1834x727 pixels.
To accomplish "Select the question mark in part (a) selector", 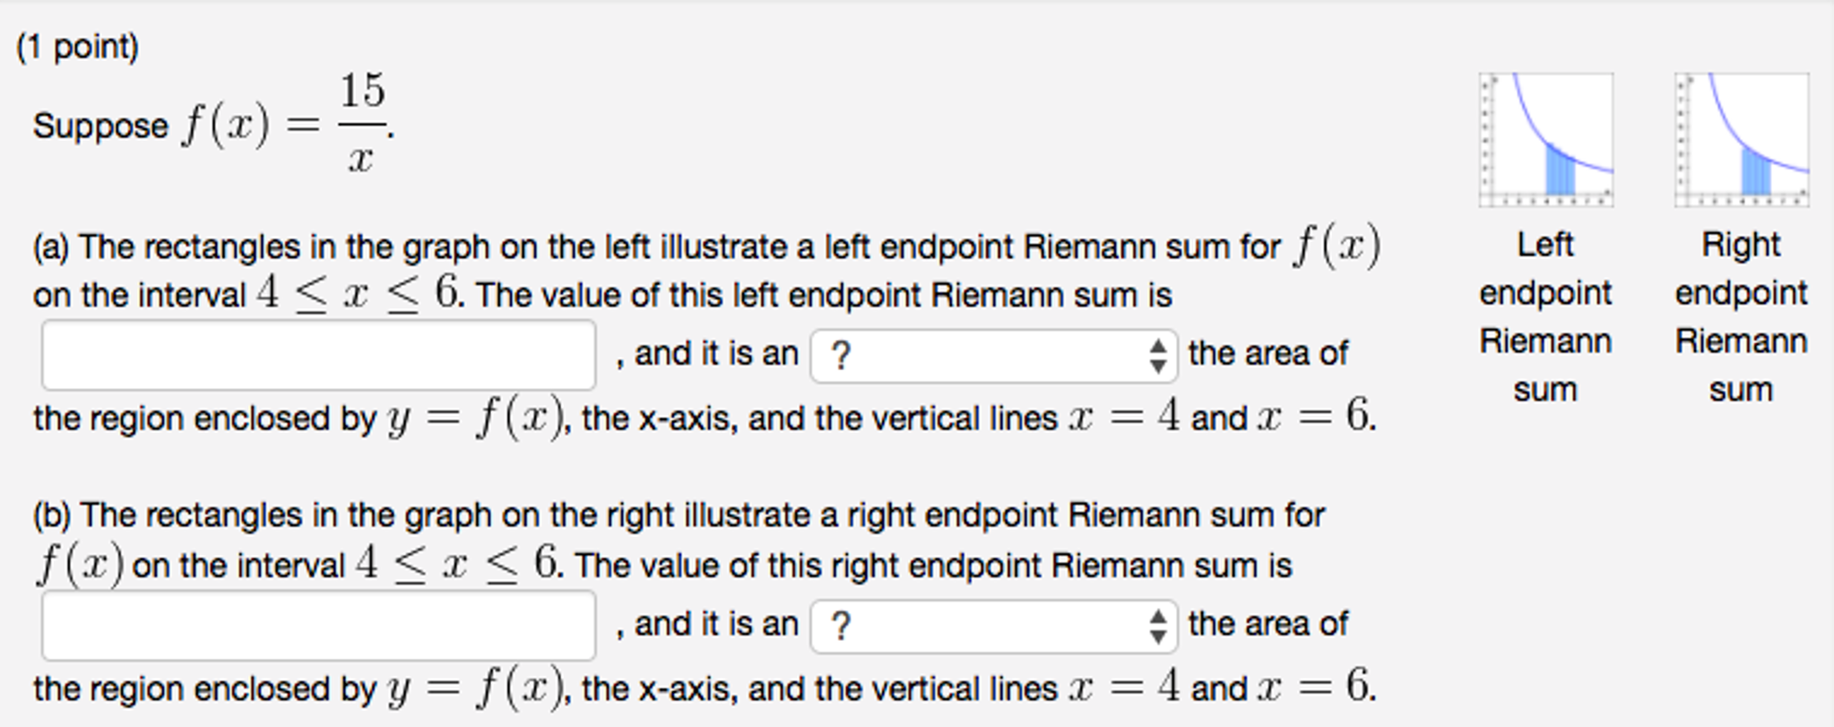I will (x=841, y=354).
